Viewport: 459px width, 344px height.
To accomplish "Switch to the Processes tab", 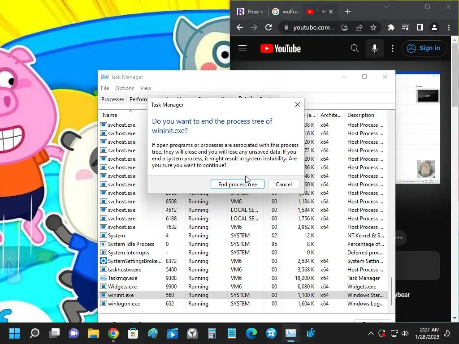I will (x=113, y=99).
